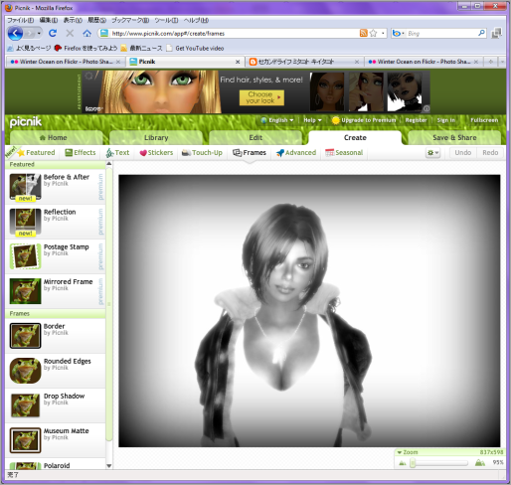511x485 pixels.
Task: Switch to the Home tab
Action: [x=57, y=137]
